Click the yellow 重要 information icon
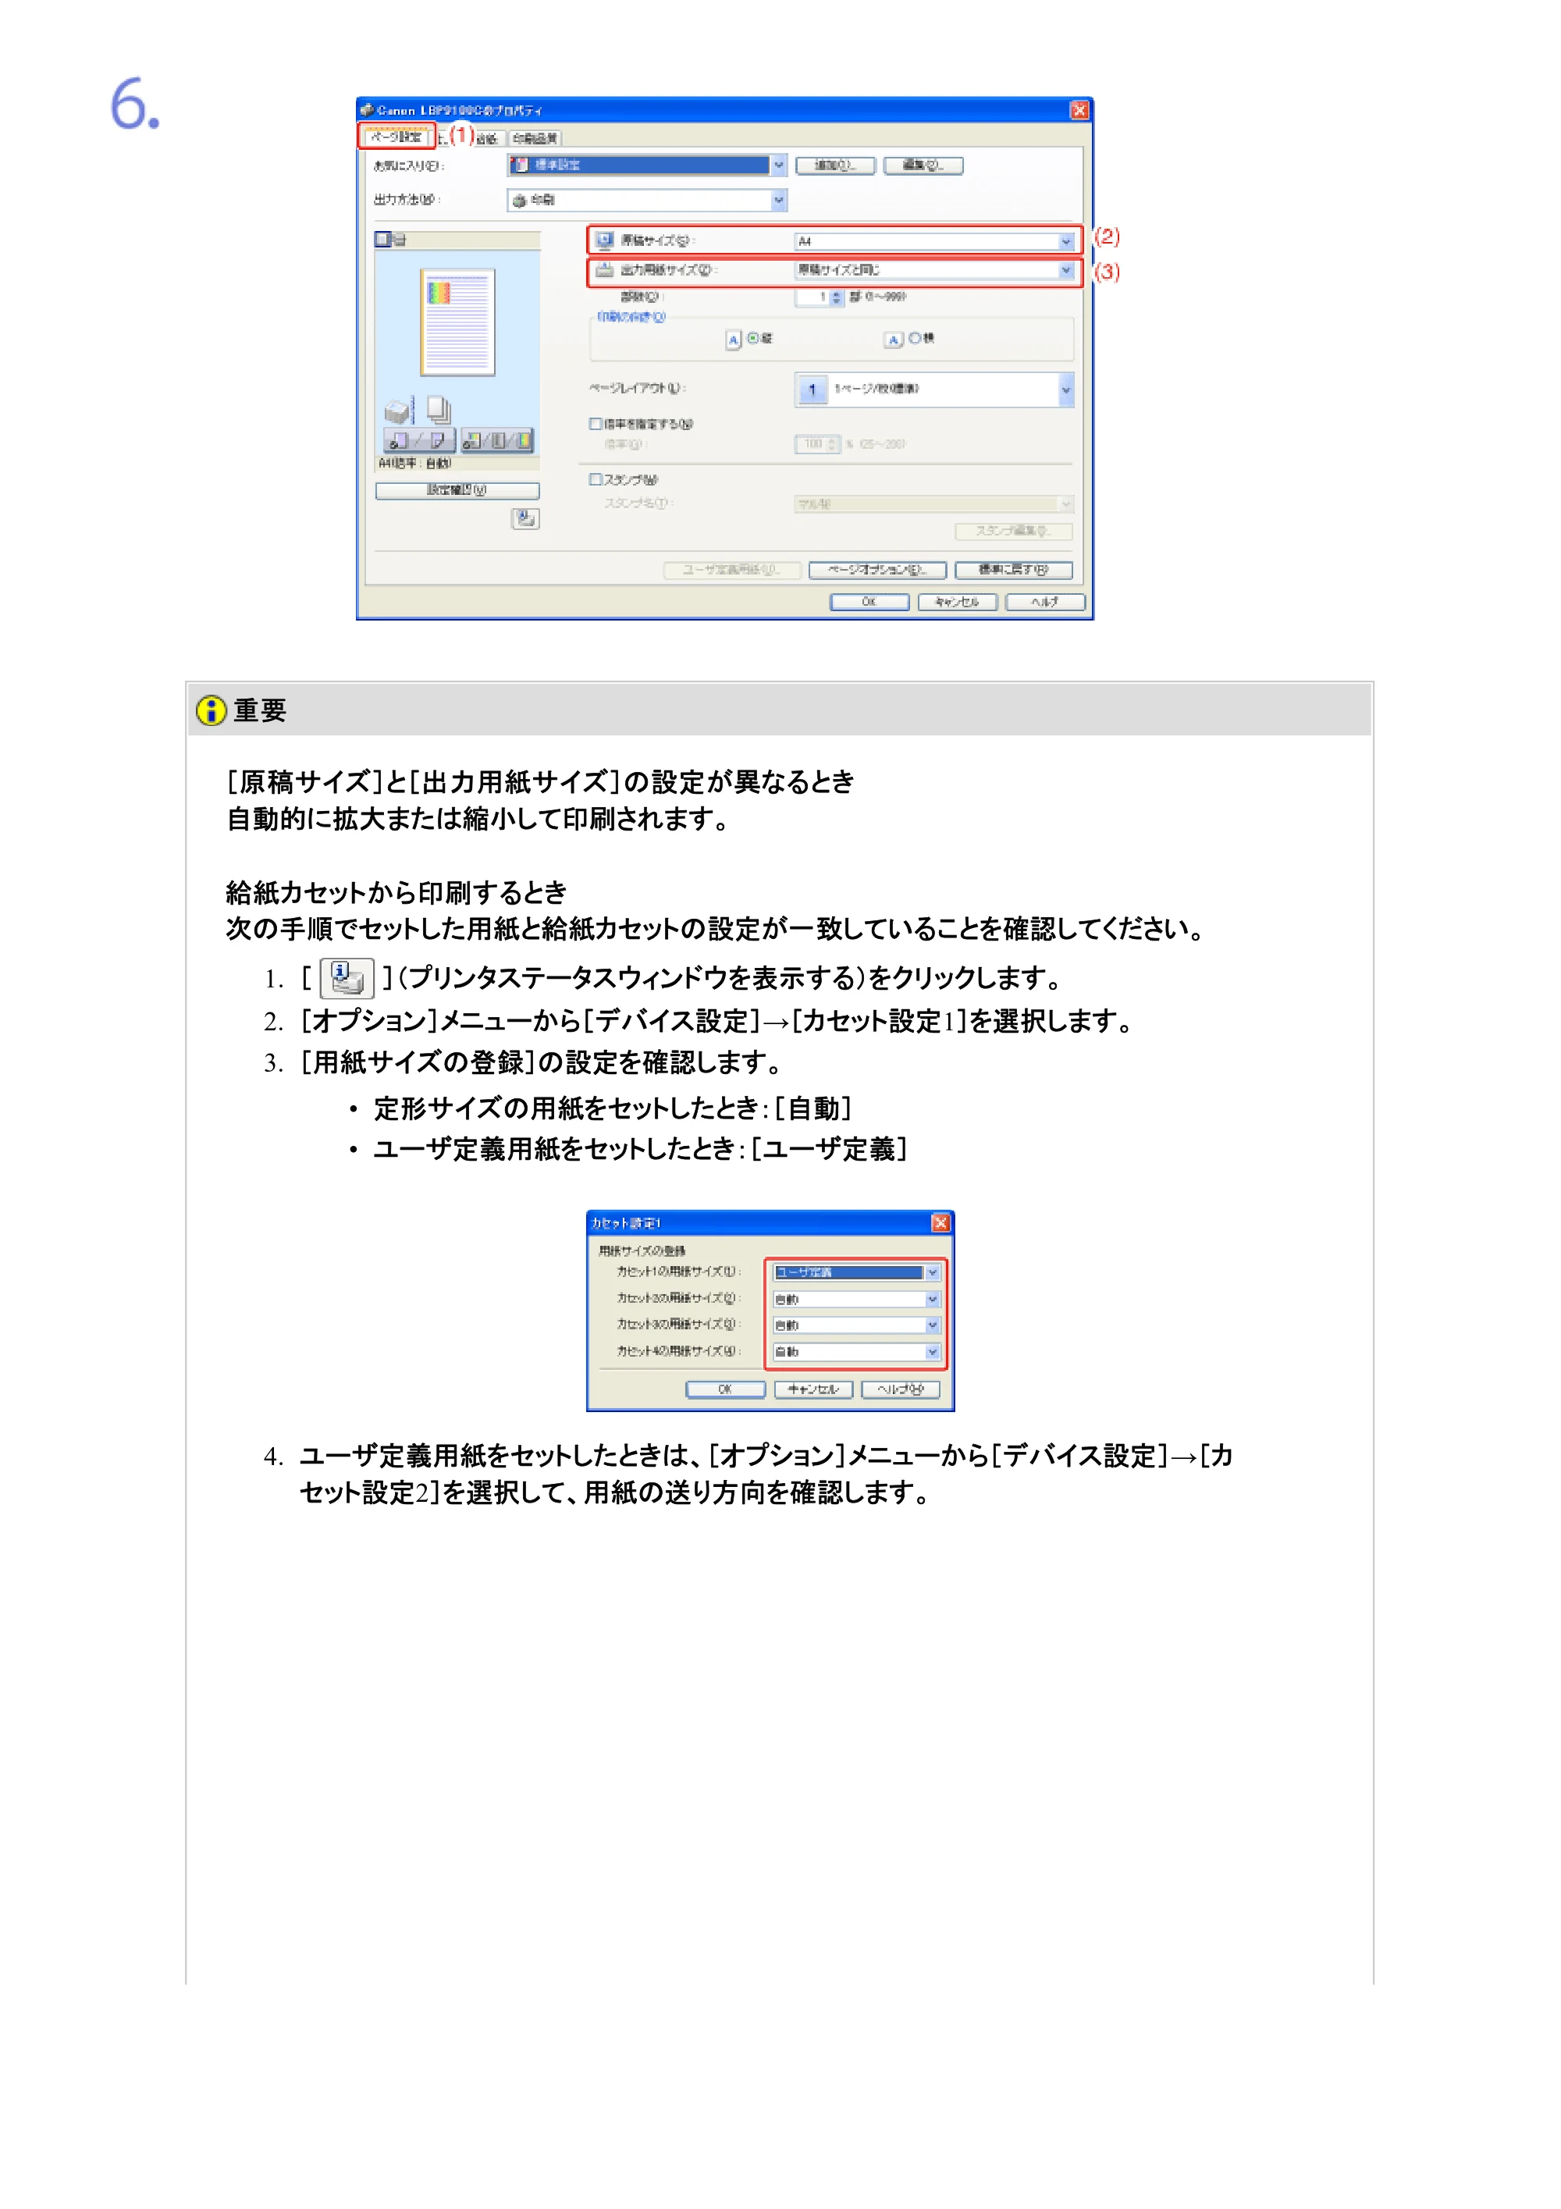Viewport: 1561px width, 2209px height. click(211, 711)
